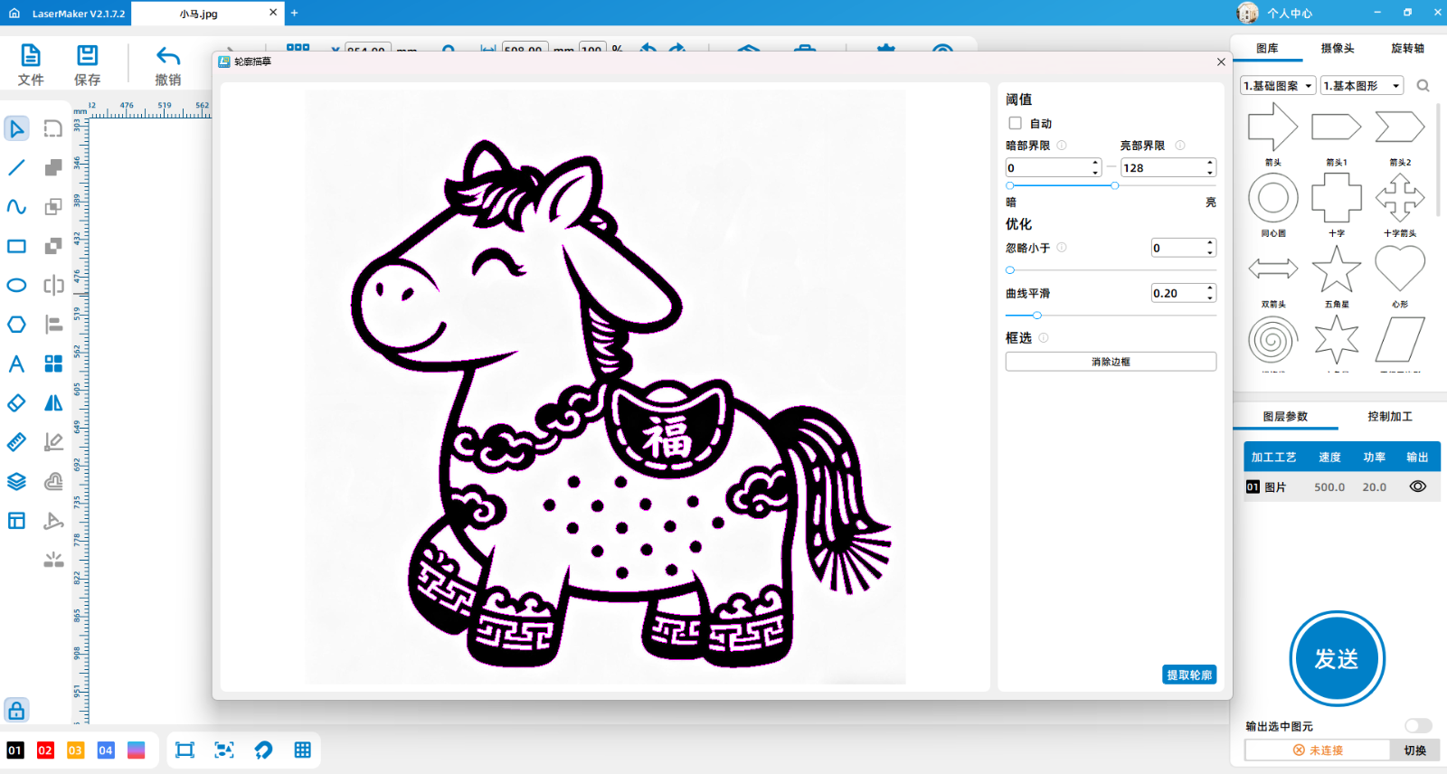Select the line drawing tool
1447x774 pixels.
pos(16,168)
